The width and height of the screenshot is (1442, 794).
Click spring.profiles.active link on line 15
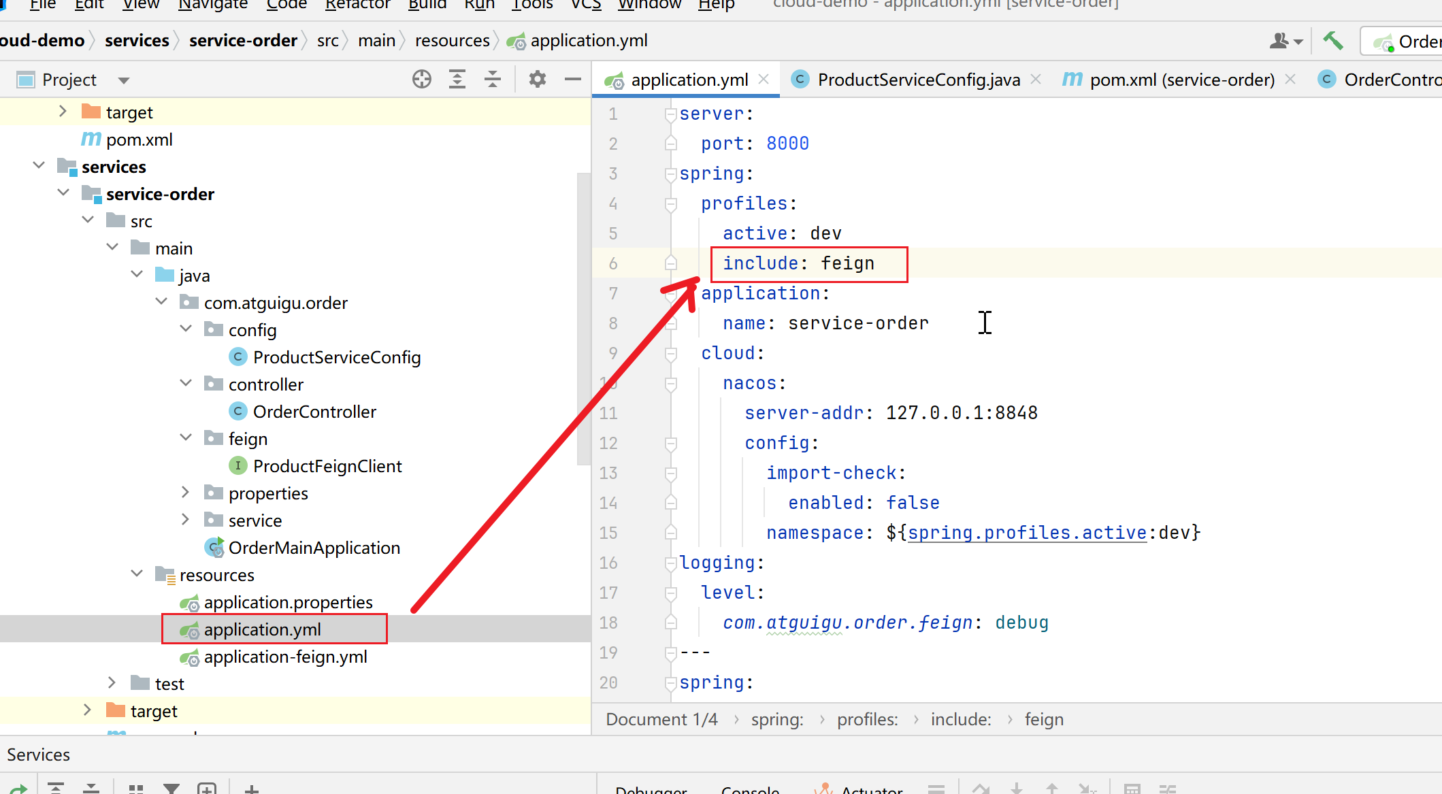[x=1027, y=533]
